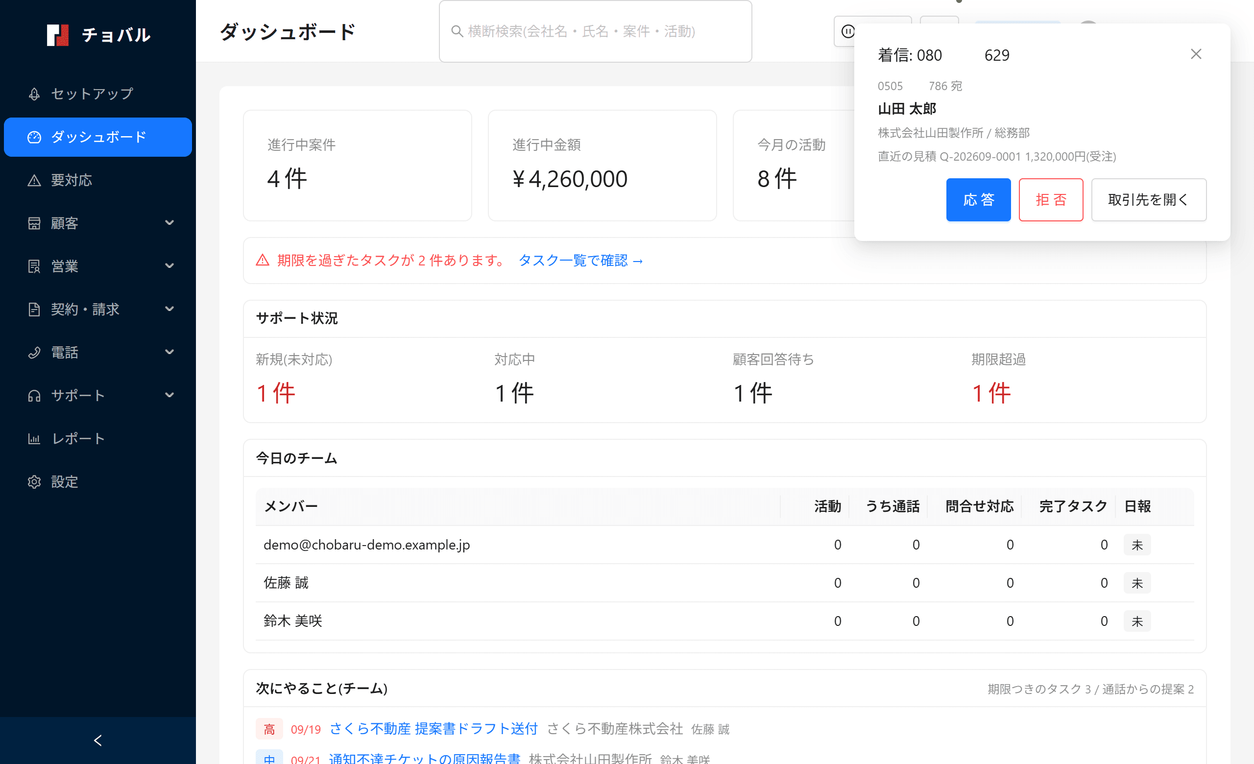Click the 高 priority tag

(269, 729)
